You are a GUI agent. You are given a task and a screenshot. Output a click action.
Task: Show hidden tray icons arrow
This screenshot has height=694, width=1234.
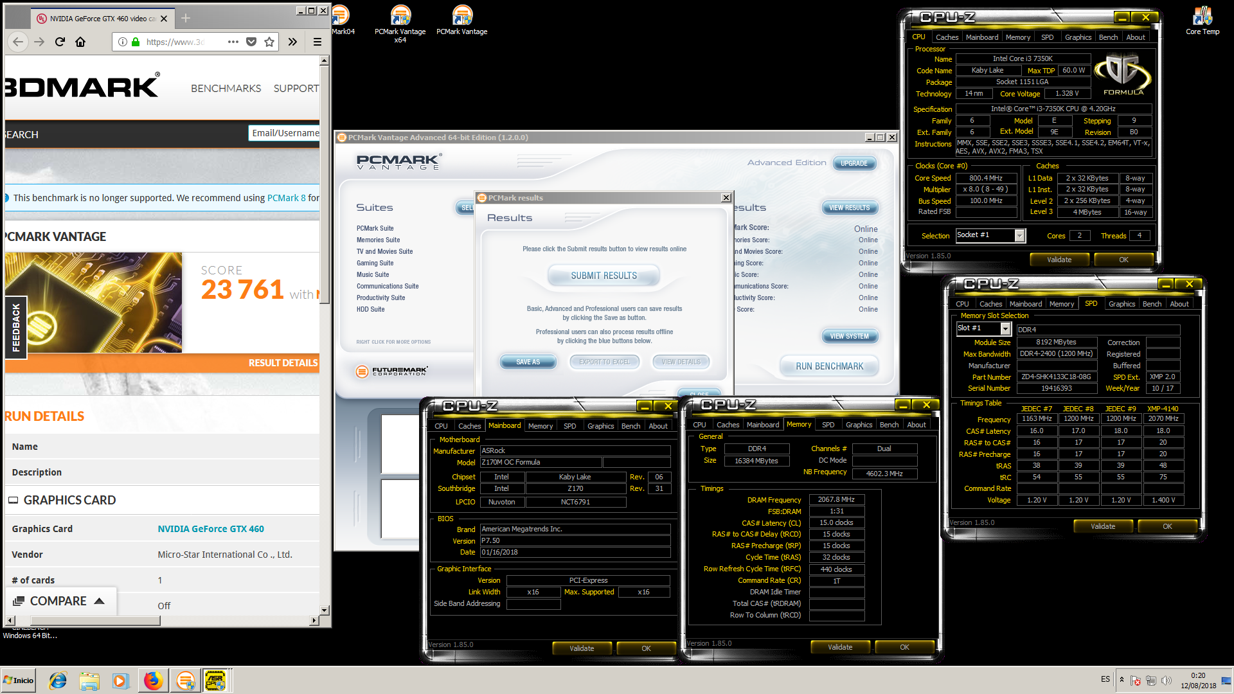[x=1122, y=679]
